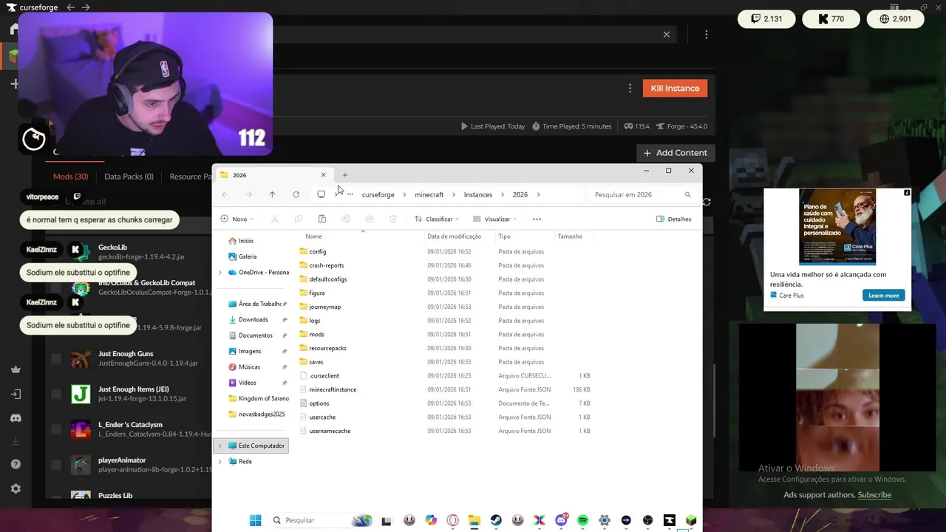Tick the checkbox beside Just Enough Guns
The image size is (946, 532).
point(56,358)
